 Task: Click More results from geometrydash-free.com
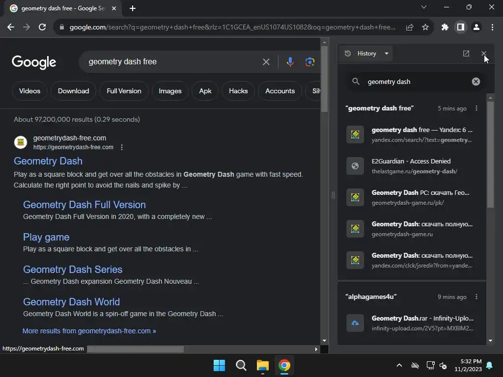coord(89,331)
